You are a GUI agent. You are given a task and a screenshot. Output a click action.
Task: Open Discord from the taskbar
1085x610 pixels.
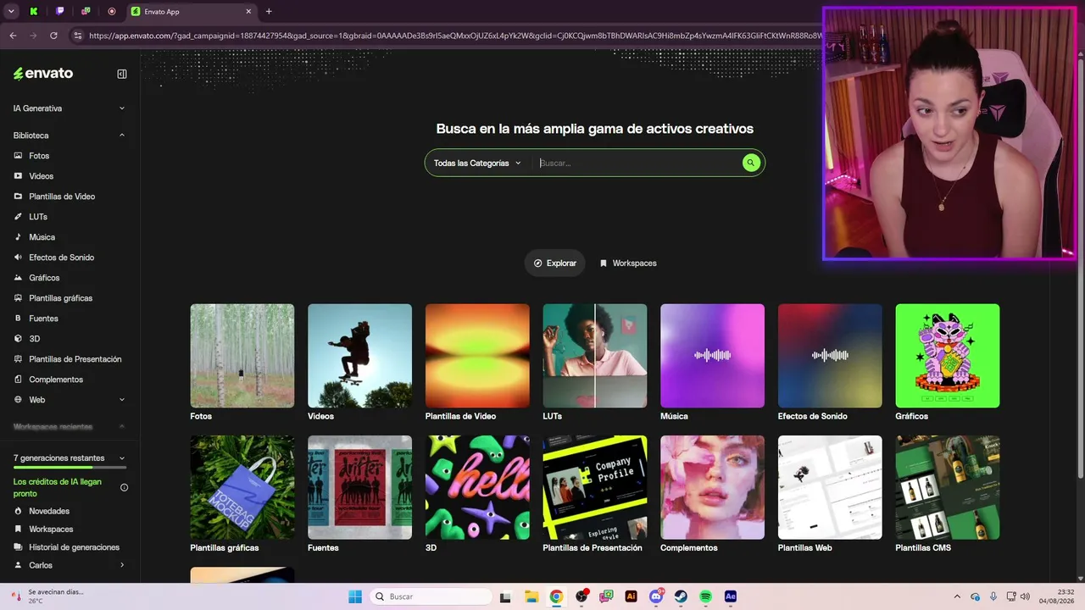[x=656, y=596]
